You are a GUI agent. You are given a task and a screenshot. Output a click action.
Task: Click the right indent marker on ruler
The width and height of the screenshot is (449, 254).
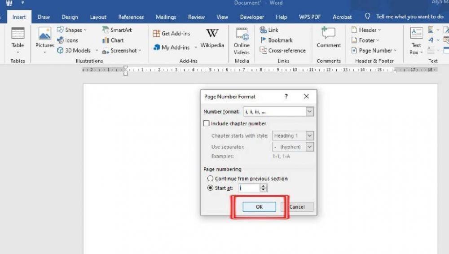click(395, 71)
